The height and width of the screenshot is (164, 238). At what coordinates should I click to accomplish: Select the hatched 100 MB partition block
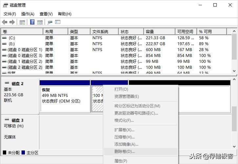click(x=97, y=99)
